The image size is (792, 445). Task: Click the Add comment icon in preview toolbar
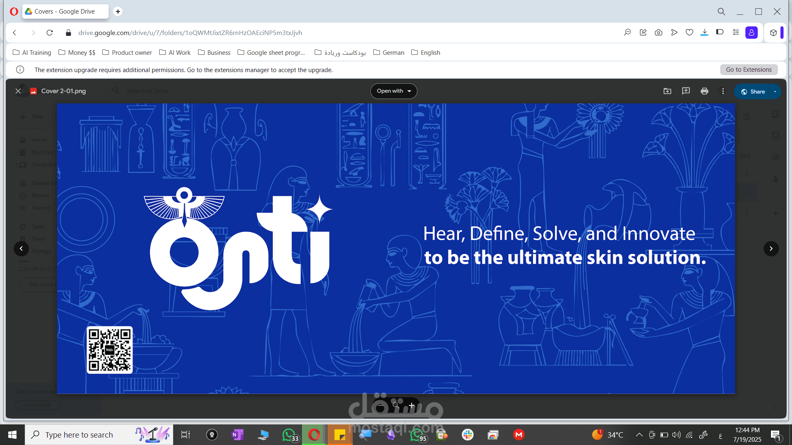click(x=686, y=91)
